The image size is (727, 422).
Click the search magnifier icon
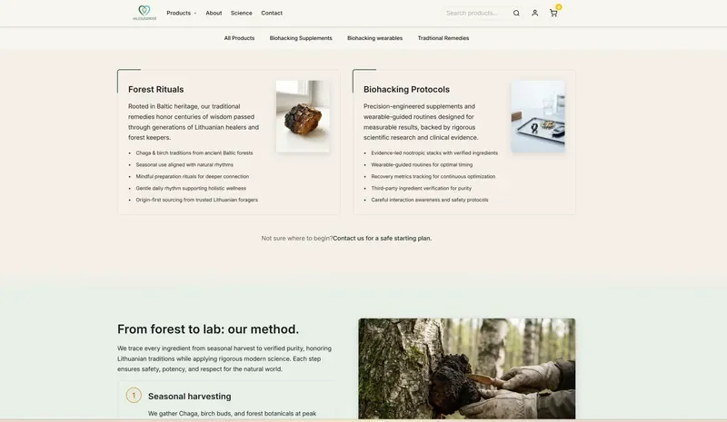(x=516, y=13)
